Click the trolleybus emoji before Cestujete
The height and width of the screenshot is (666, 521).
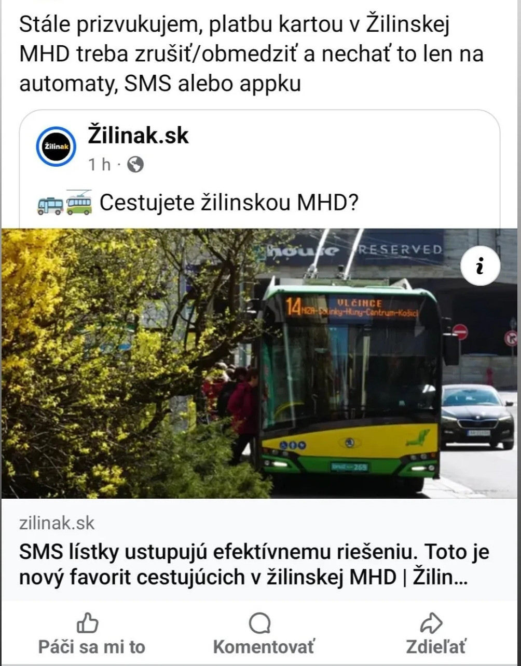(79, 203)
